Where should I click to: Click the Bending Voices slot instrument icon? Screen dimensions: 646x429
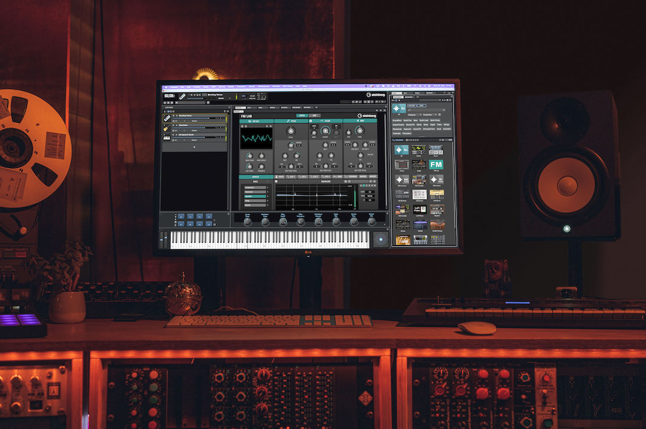168,117
